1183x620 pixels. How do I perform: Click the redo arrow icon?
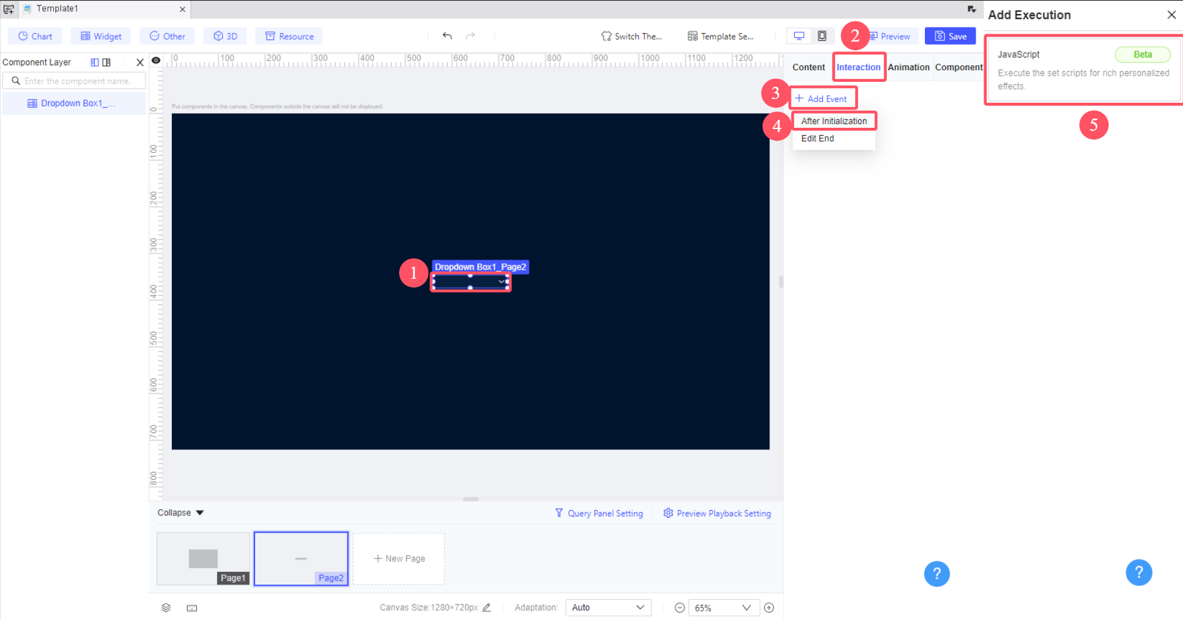click(470, 35)
